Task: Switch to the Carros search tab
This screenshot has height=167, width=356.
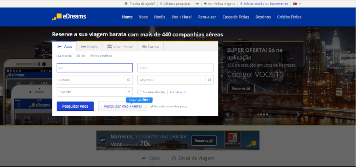Action: coord(150,47)
